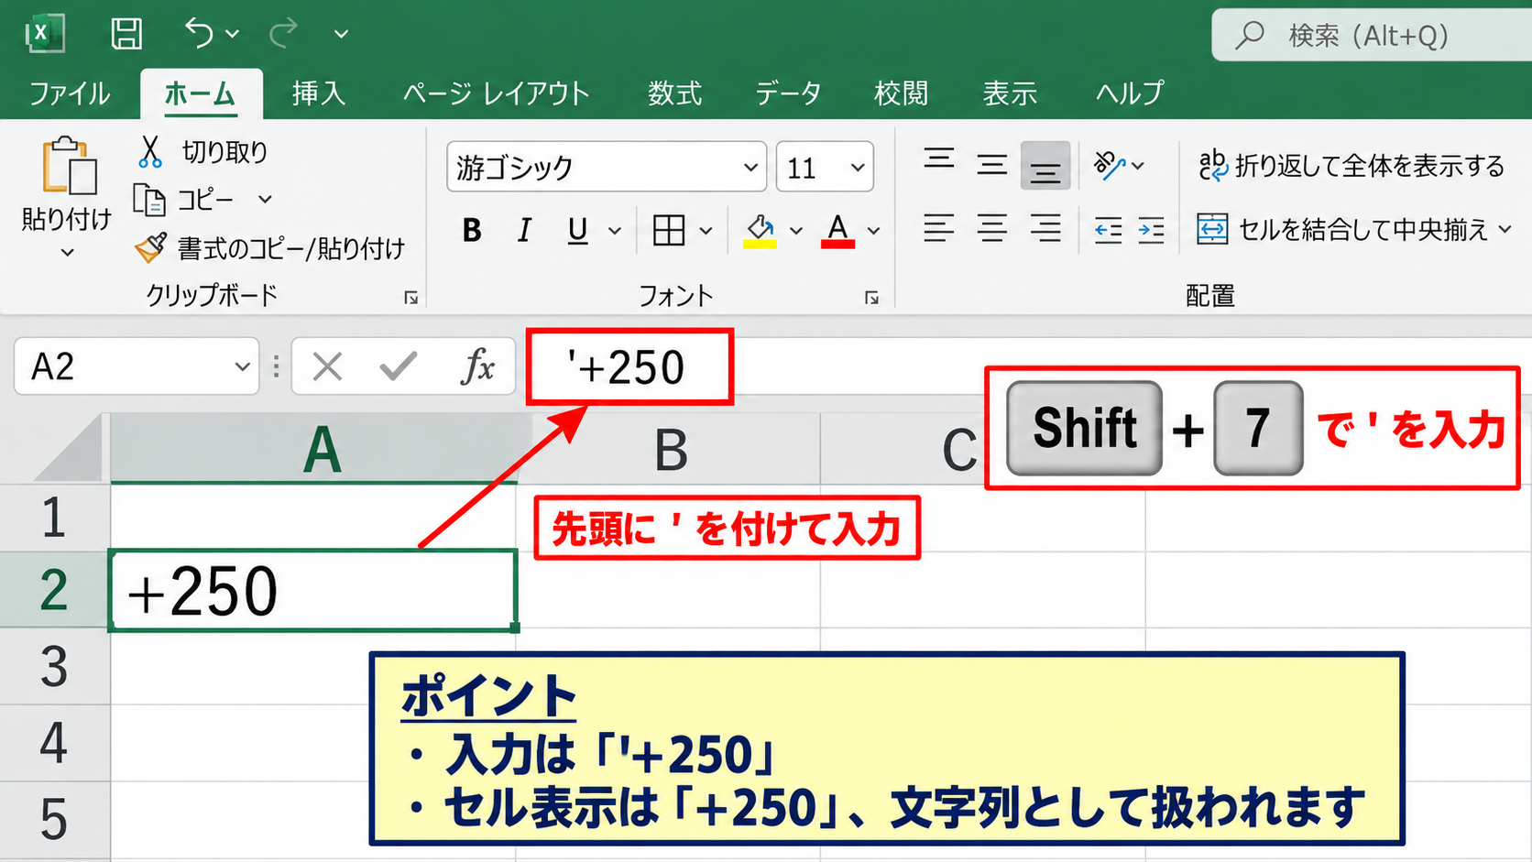Viewport: 1532px width, 862px height.
Task: Click the Save icon in title bar
Action: pyautogui.click(x=126, y=34)
